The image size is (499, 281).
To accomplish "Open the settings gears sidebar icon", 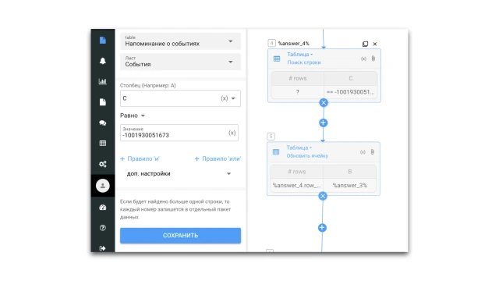I will (x=102, y=164).
